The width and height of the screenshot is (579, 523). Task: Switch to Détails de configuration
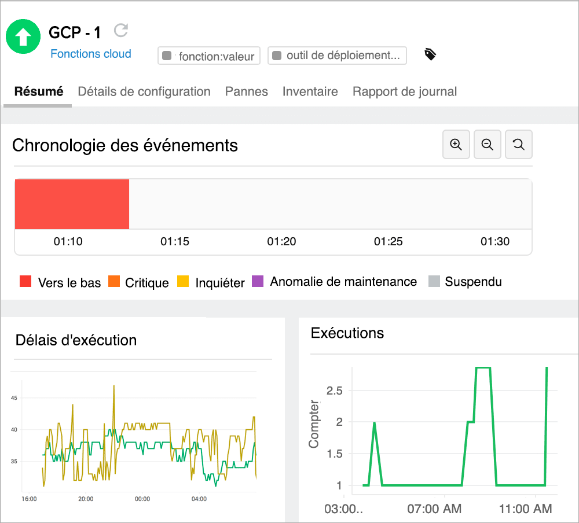pos(144,91)
